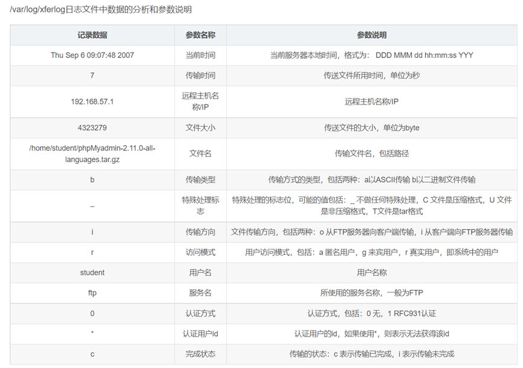Click the 访问模式 parameter name cell
This screenshot has width=523, height=368.
tap(200, 253)
